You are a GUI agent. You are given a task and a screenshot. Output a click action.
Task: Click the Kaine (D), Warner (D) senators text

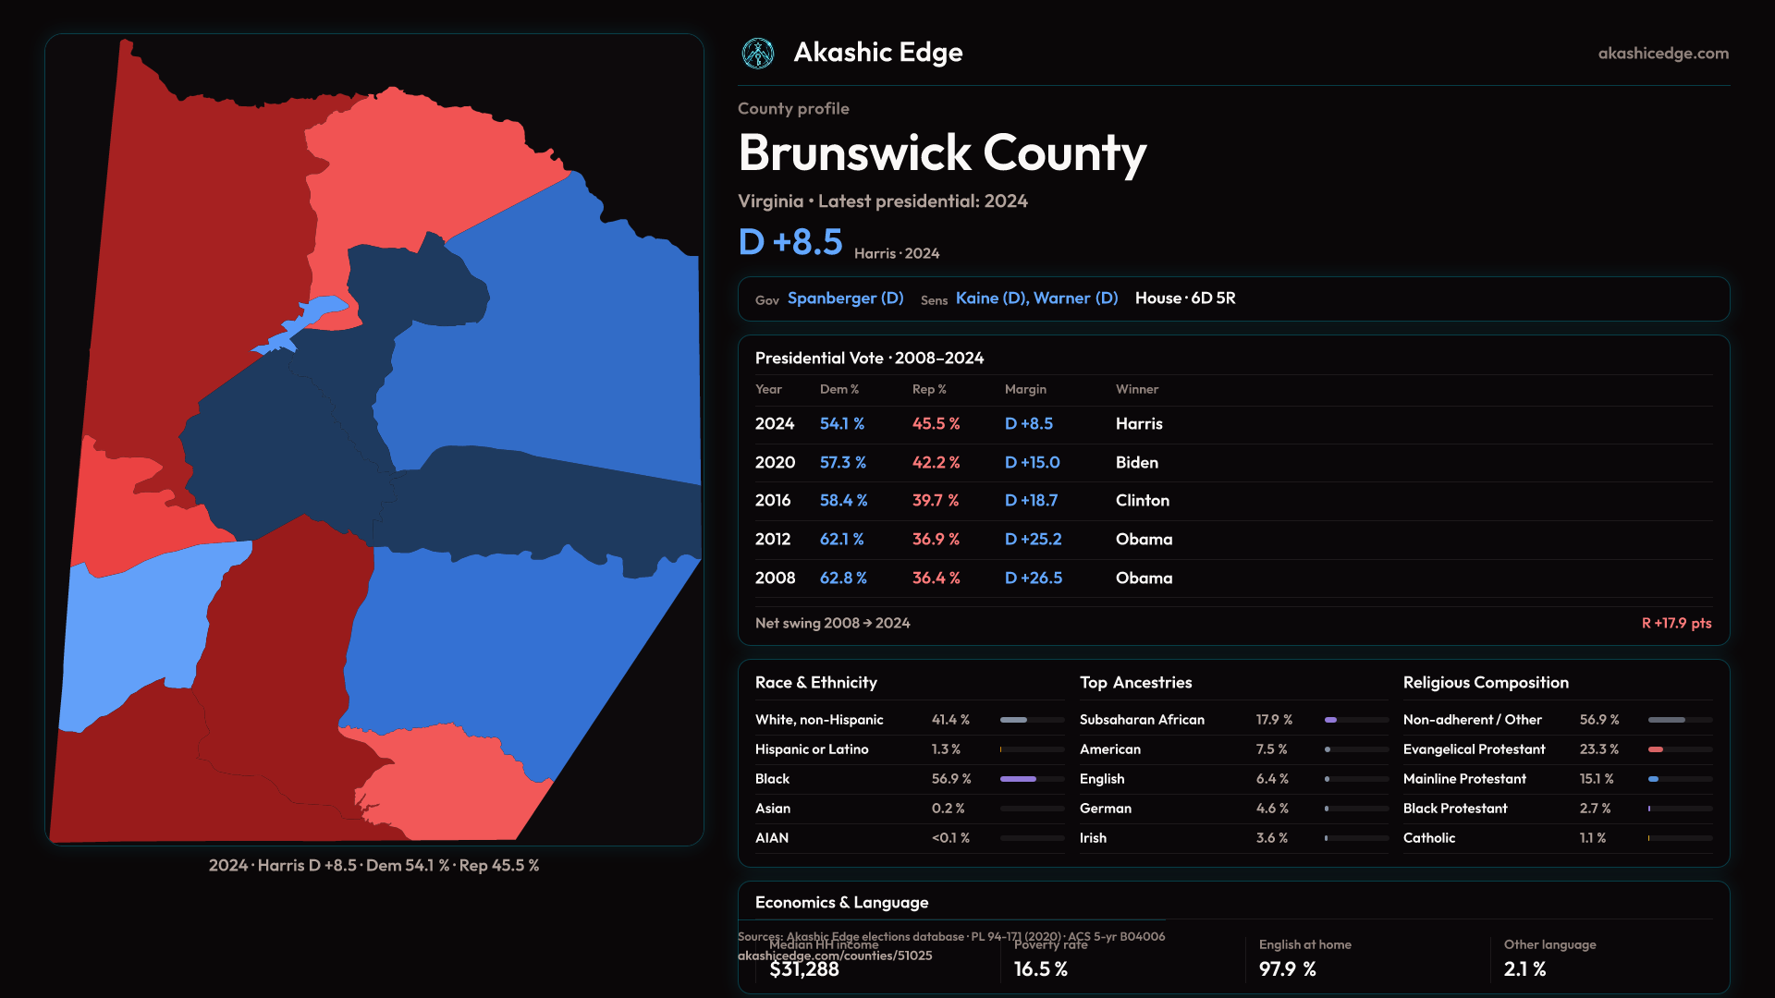click(x=1036, y=298)
